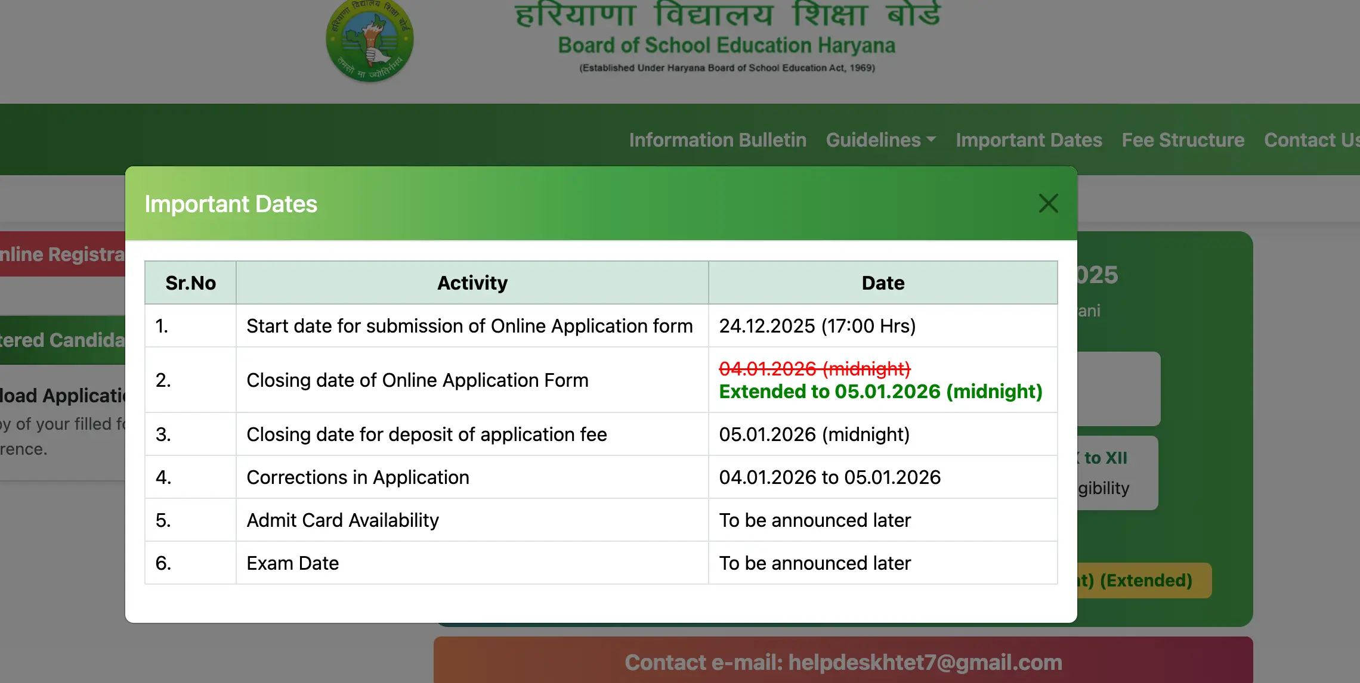Select the extended closing date text
The image size is (1360, 683).
click(880, 392)
